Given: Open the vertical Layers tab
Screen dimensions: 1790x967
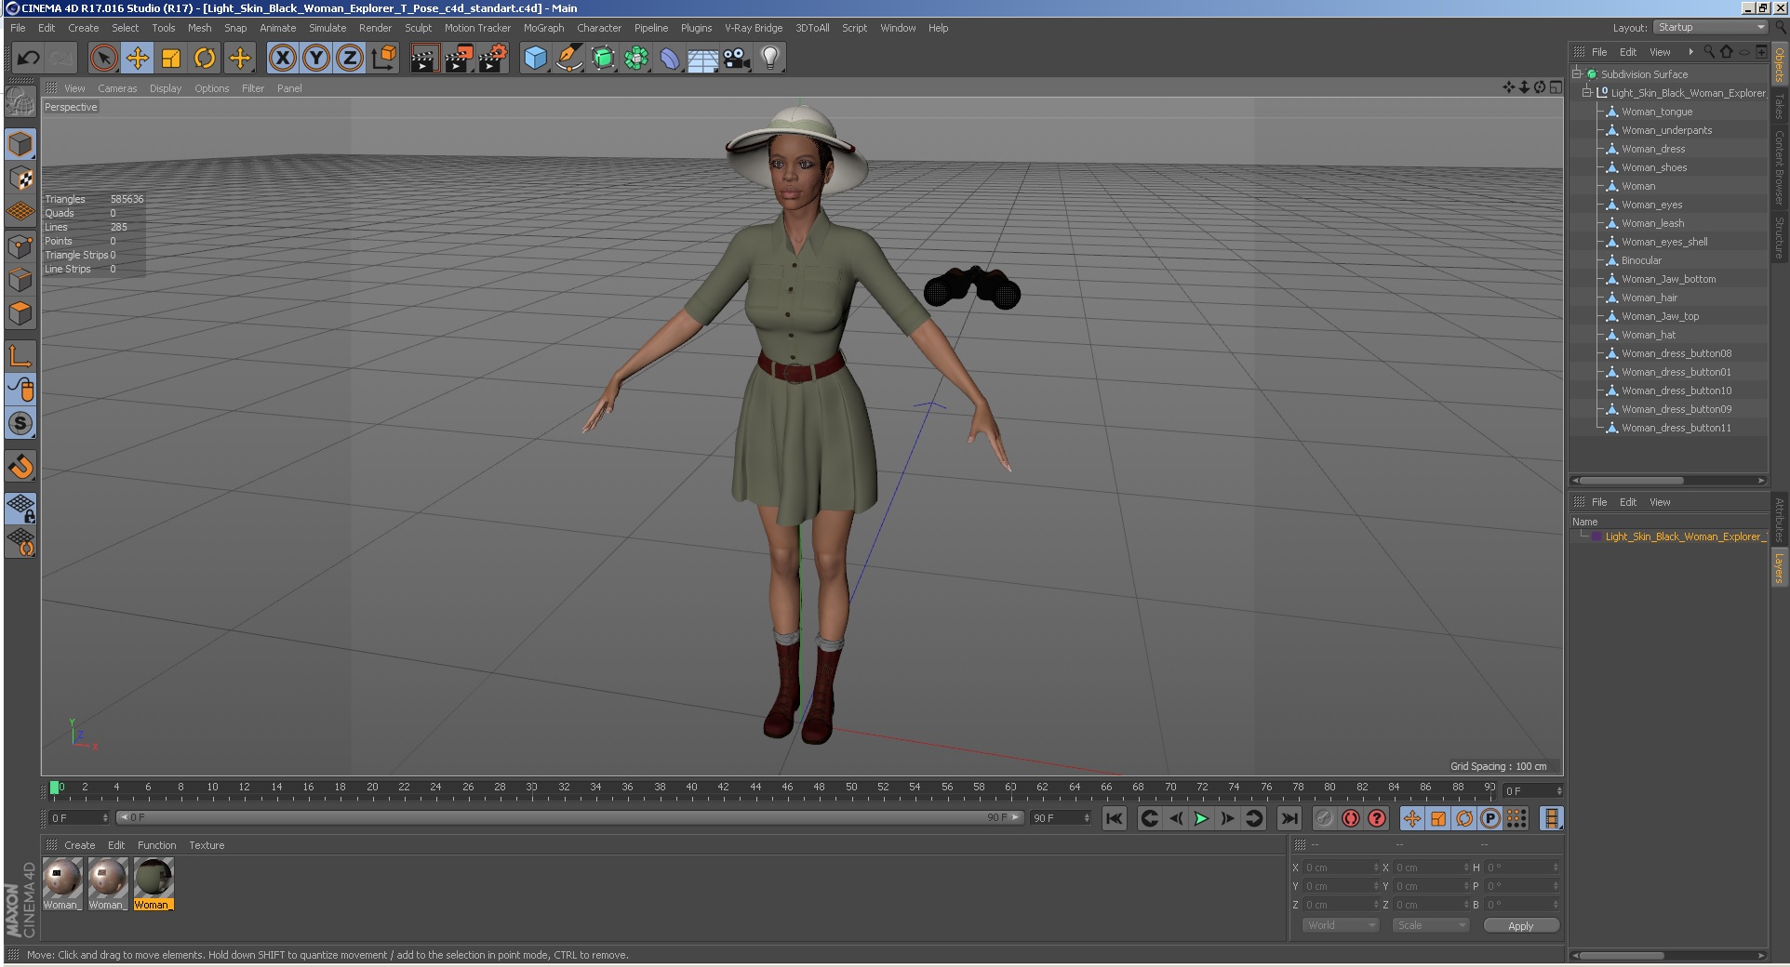Looking at the screenshot, I should pyautogui.click(x=1779, y=567).
